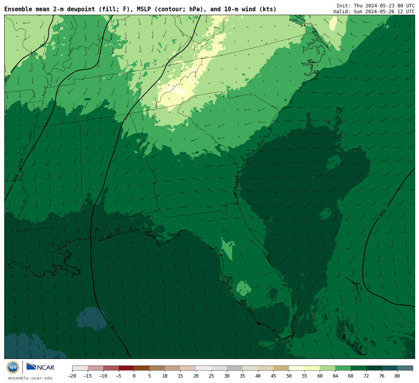Click the 1012 contour label
This screenshot has width=419, height=383.
[x=114, y=329]
